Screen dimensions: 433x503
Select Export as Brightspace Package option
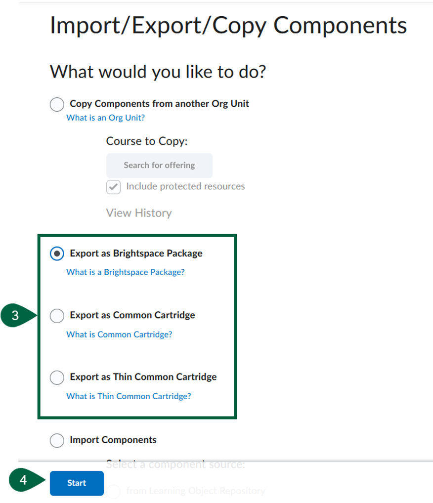[x=57, y=253]
